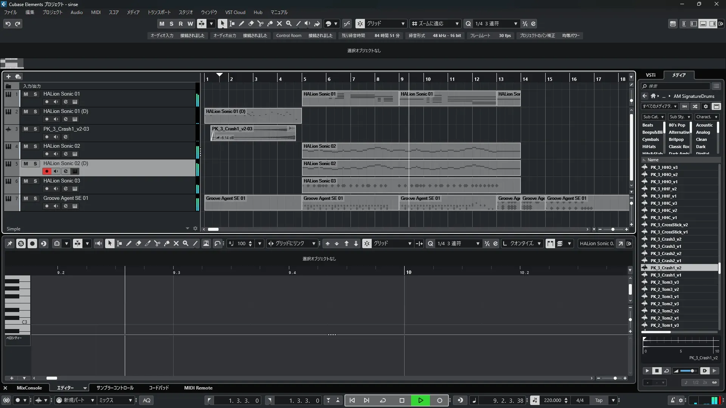The height and width of the screenshot is (408, 726).
Task: Select the Erase tool in main toolbar
Action: coord(251,23)
